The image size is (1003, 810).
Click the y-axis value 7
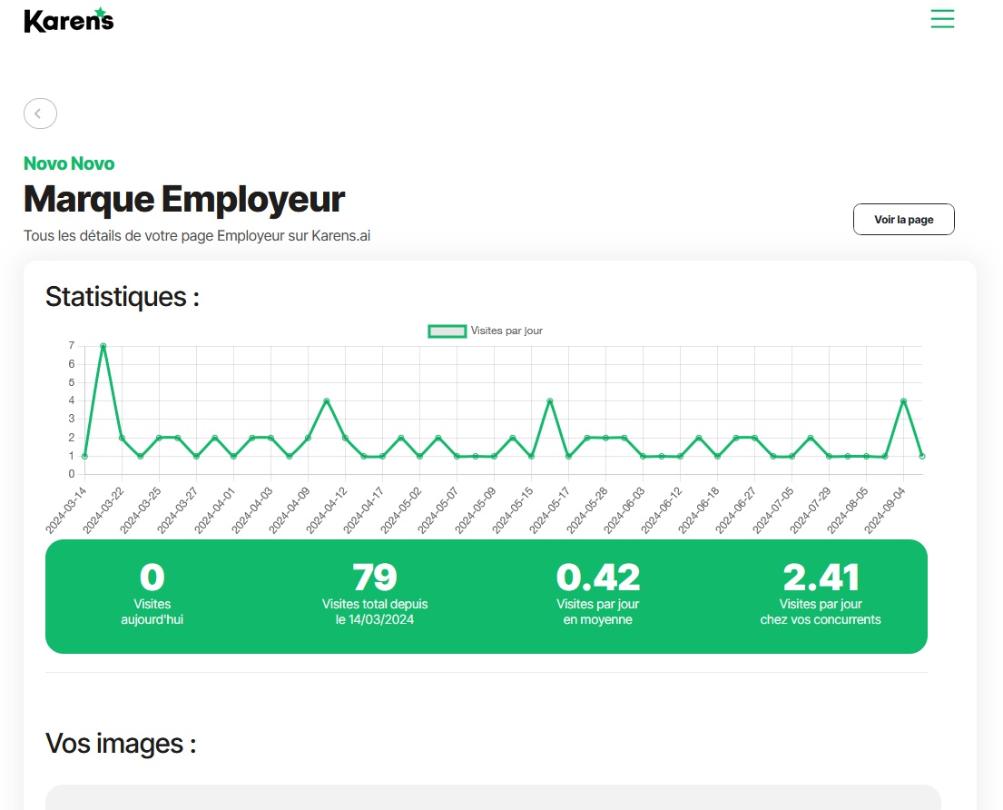[x=72, y=345]
